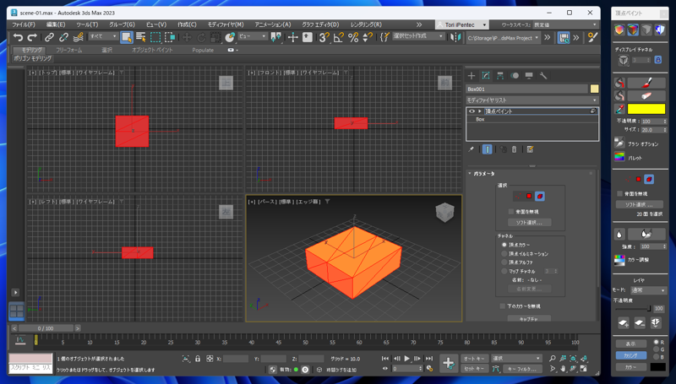
Task: Click the Select and Move icon
Action: (187, 37)
